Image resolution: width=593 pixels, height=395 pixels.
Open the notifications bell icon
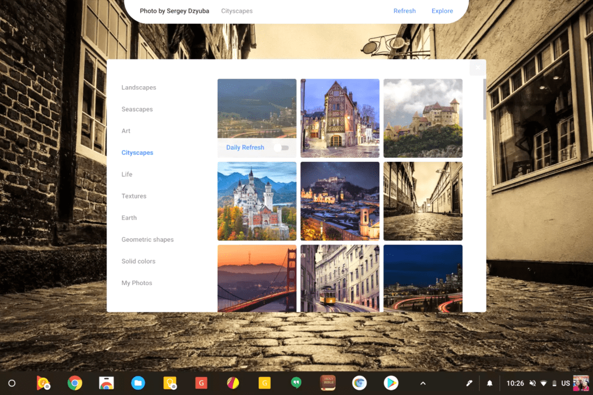tap(489, 383)
